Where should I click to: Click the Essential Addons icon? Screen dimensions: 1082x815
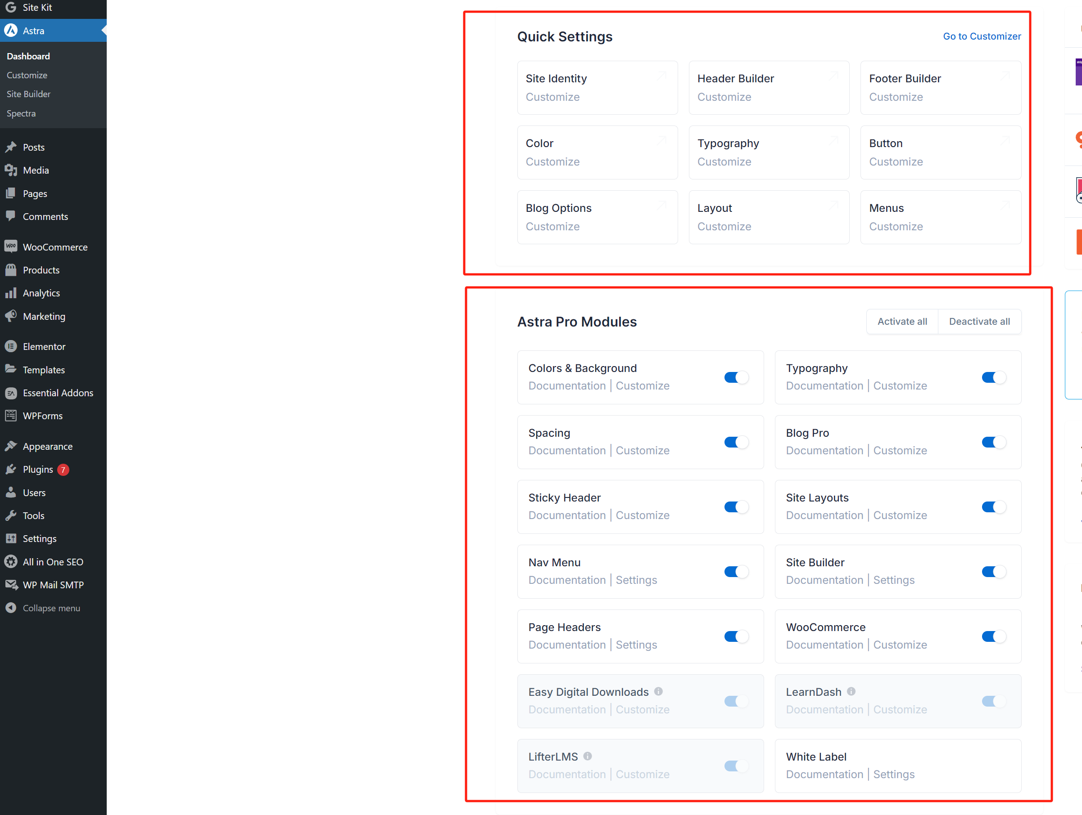click(x=11, y=393)
